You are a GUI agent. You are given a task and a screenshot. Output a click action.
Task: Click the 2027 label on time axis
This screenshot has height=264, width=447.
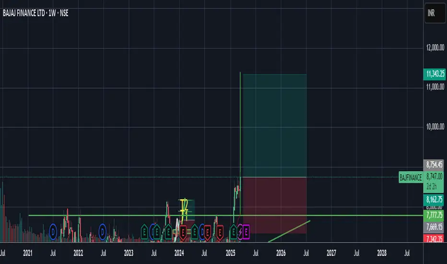pos(331,253)
